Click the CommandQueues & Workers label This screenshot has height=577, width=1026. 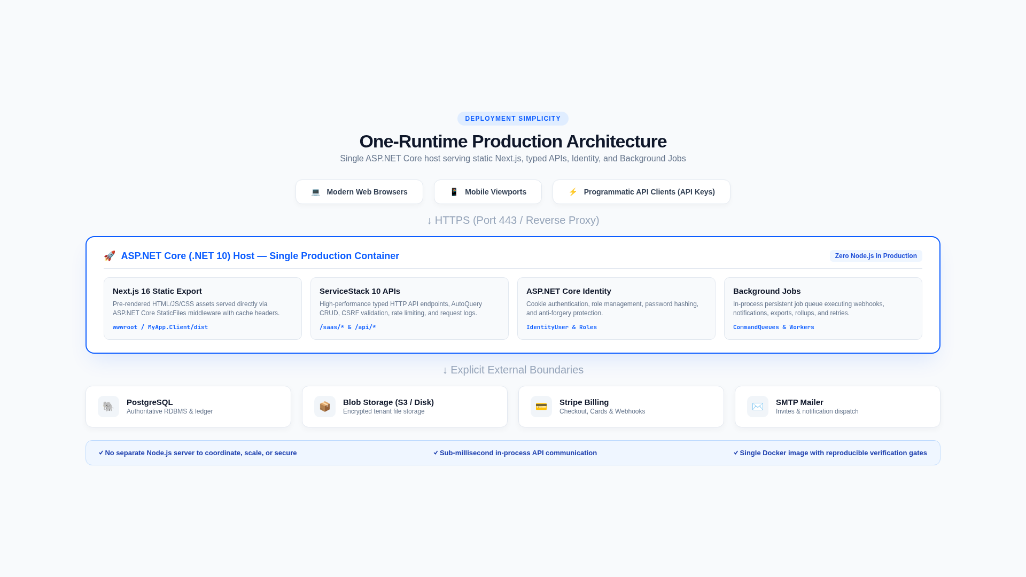(774, 327)
